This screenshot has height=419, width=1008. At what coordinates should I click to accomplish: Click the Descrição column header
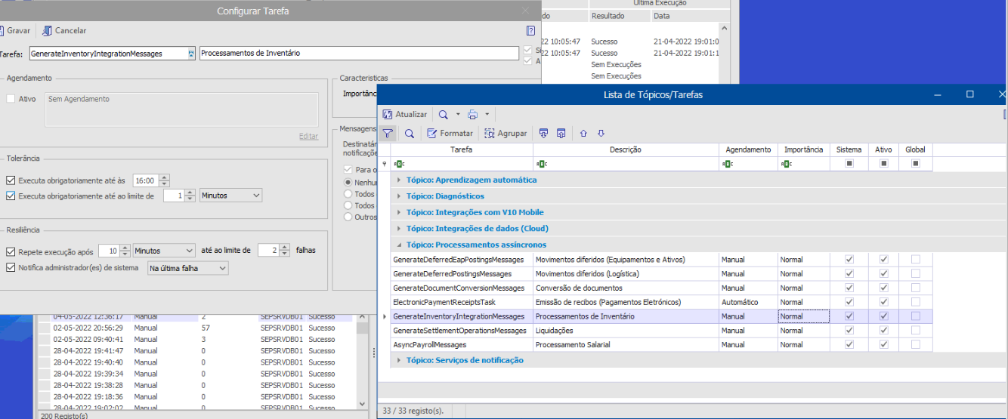625,149
